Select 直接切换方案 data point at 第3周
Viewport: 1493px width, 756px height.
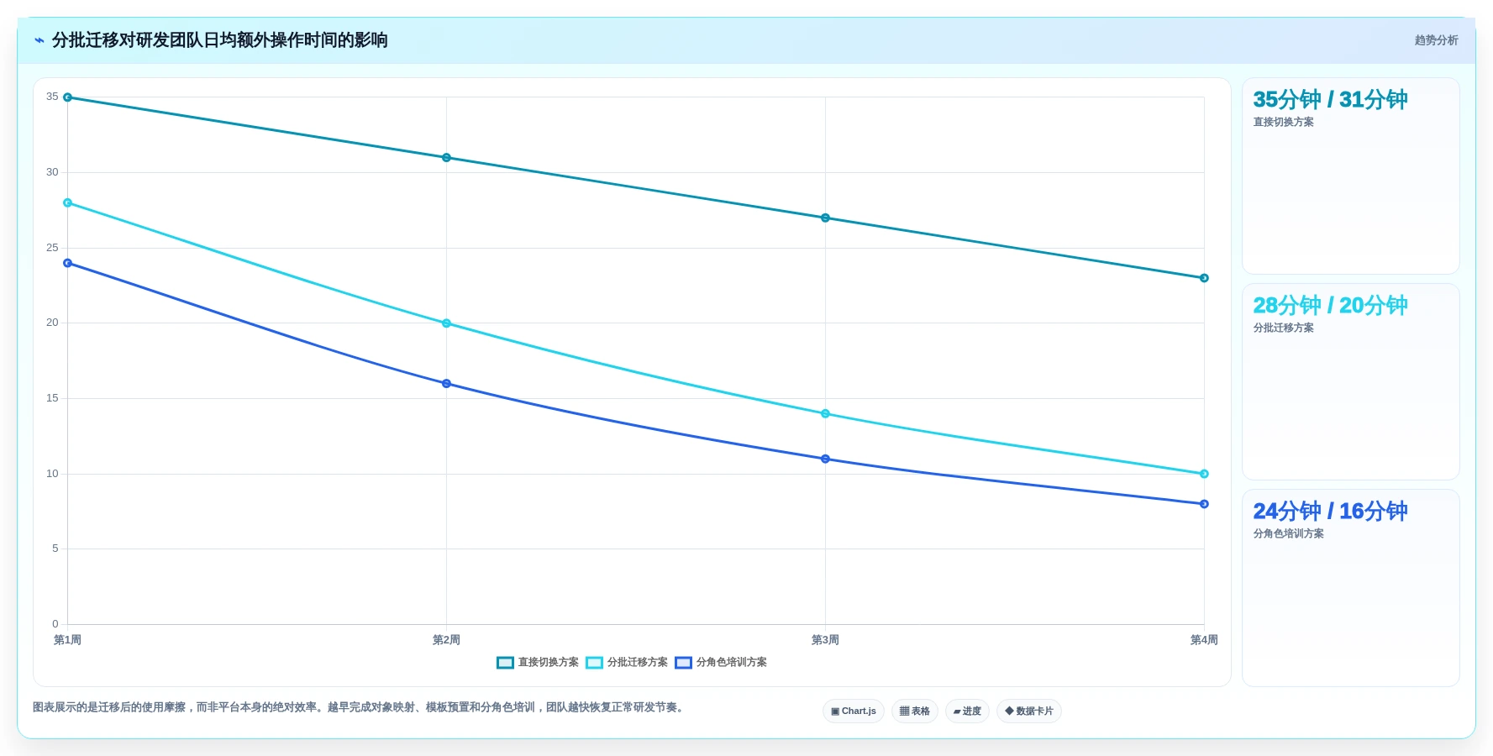(x=825, y=218)
